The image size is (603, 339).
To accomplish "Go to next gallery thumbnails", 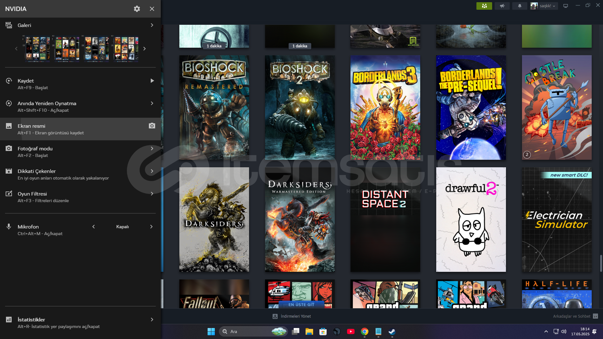I will point(144,49).
